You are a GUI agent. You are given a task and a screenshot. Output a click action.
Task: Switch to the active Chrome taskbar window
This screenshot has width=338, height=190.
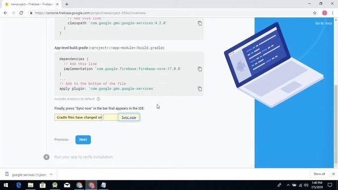pyautogui.click(x=91, y=185)
